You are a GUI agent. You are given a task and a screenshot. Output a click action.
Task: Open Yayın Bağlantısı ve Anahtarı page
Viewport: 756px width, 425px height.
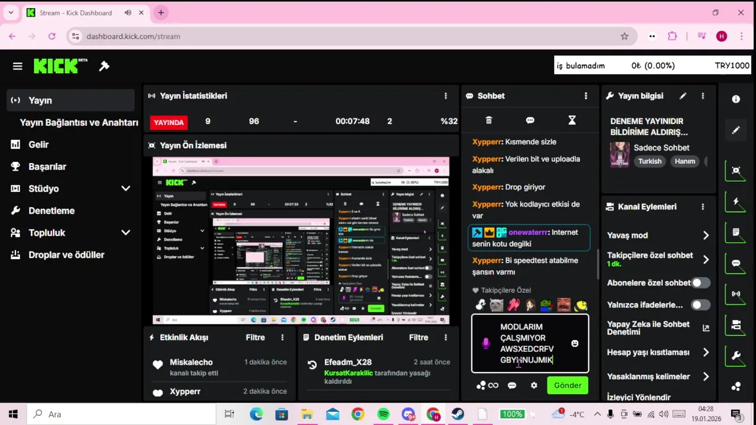click(79, 123)
